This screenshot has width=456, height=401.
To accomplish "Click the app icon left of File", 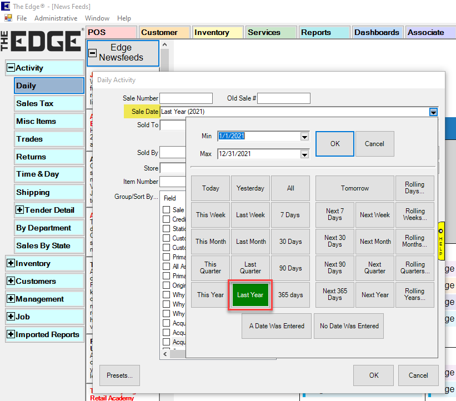I will (x=8, y=18).
